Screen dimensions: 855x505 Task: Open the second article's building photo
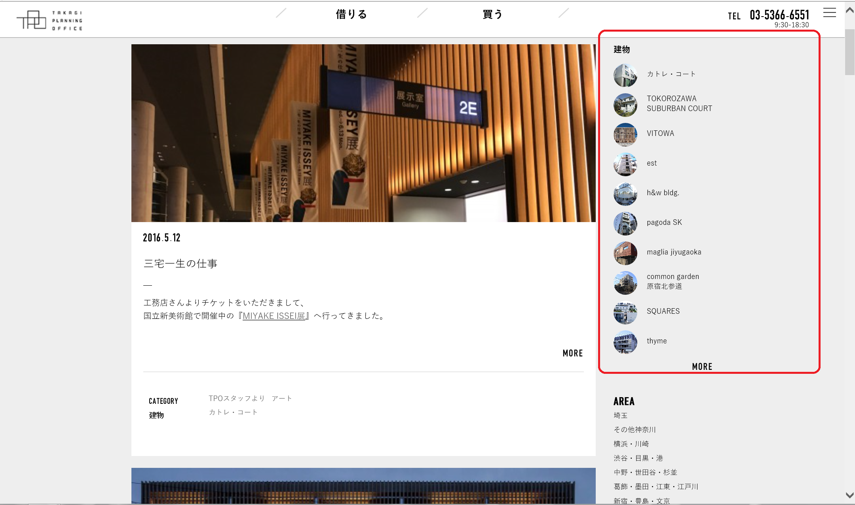tap(363, 486)
